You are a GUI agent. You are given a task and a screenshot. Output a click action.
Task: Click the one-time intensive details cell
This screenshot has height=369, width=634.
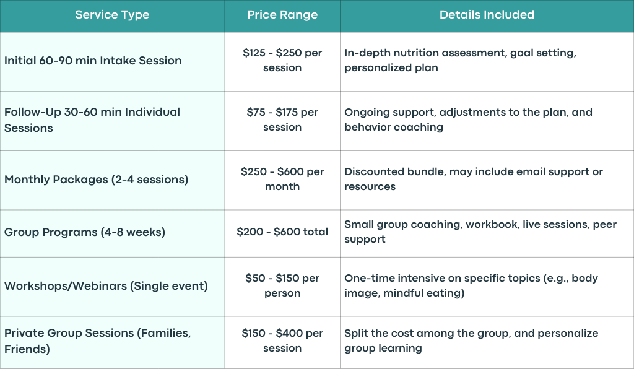pyautogui.click(x=487, y=287)
